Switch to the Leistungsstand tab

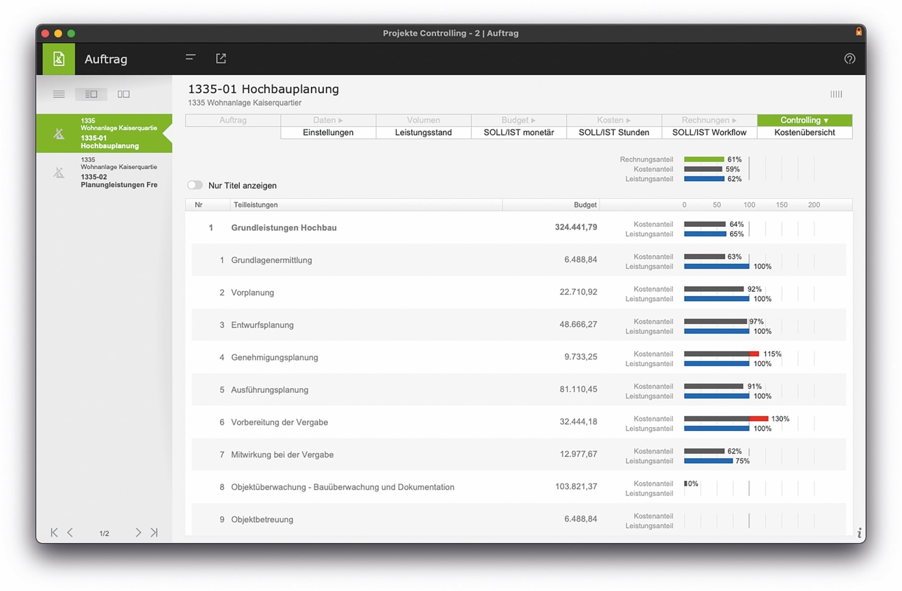click(x=423, y=132)
